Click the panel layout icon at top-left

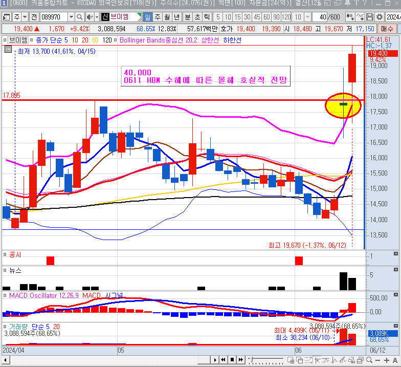(6, 17)
